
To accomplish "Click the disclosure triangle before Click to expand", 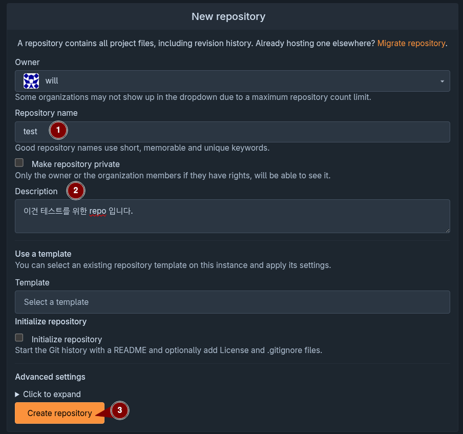I will (x=18, y=394).
